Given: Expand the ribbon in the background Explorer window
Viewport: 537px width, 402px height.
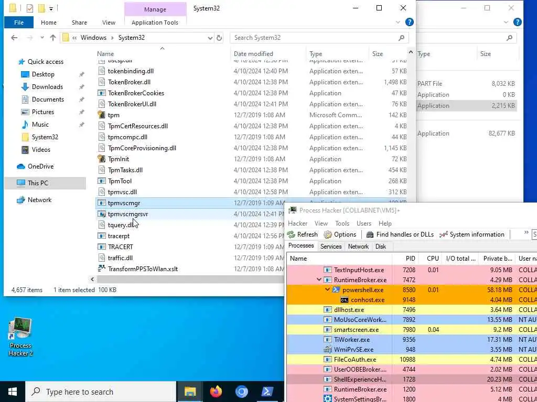Looking at the screenshot, I should pyautogui.click(x=506, y=22).
